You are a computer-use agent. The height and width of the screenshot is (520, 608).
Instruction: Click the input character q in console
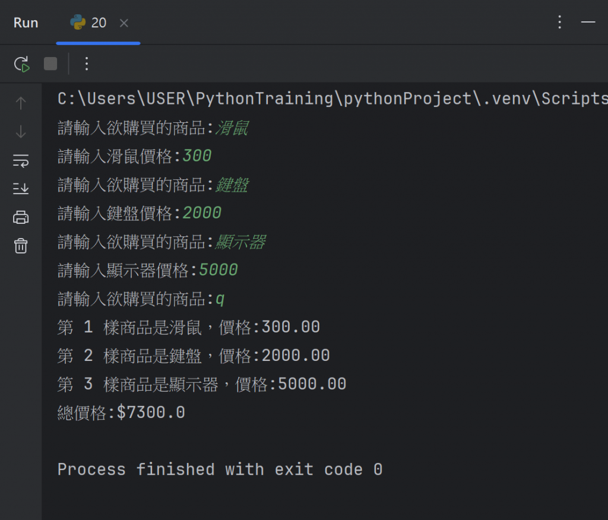[x=220, y=300]
